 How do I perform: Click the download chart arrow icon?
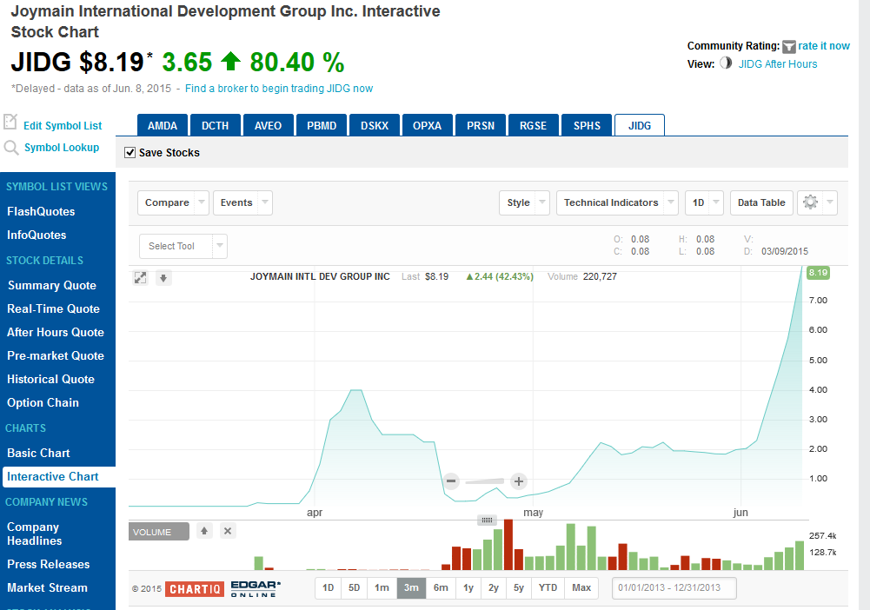point(163,277)
